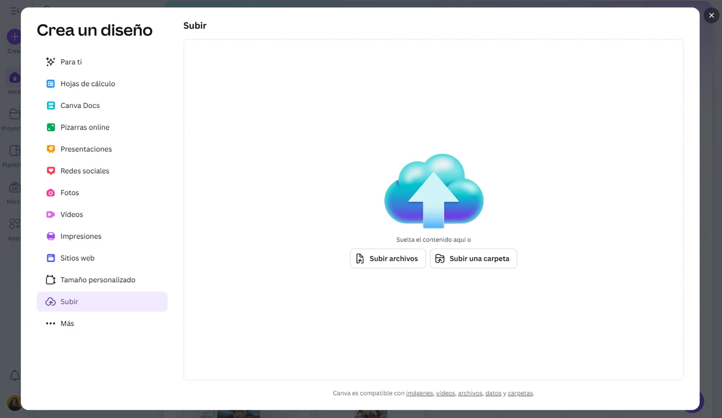Expand the Más category list
The height and width of the screenshot is (418, 722).
102,323
